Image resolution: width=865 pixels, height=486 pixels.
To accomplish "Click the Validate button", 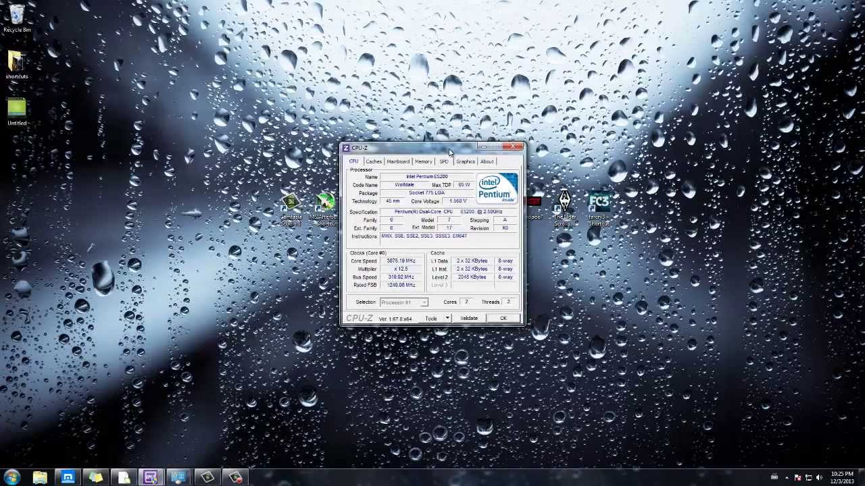I will pyautogui.click(x=469, y=319).
